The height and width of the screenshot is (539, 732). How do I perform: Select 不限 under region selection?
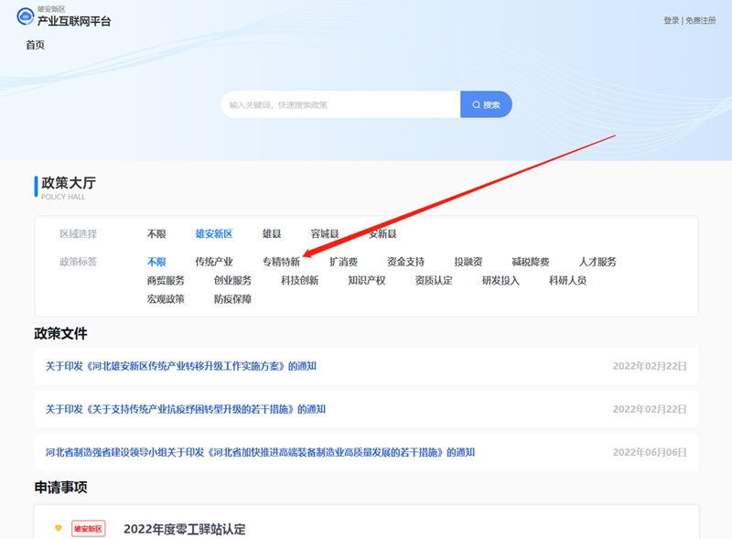click(156, 234)
